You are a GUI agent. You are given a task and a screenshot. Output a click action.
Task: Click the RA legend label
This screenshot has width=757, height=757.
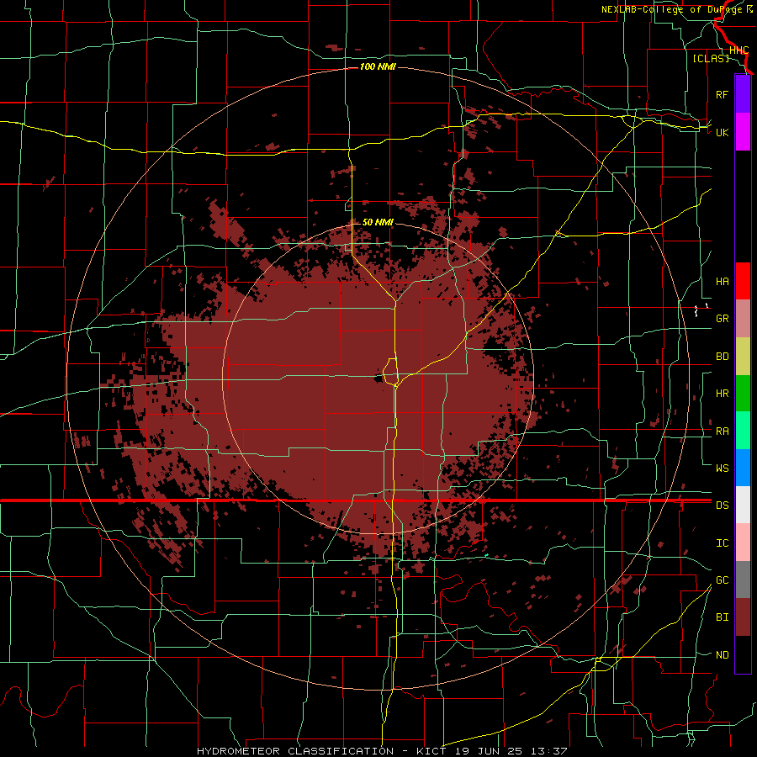tap(722, 431)
